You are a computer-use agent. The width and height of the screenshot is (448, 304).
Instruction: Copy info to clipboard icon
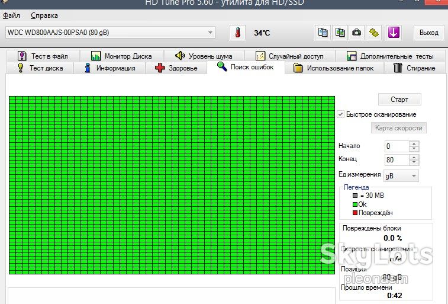tap(323, 33)
